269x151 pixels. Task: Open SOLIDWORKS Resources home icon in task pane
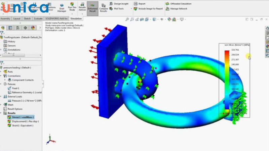click(267, 28)
